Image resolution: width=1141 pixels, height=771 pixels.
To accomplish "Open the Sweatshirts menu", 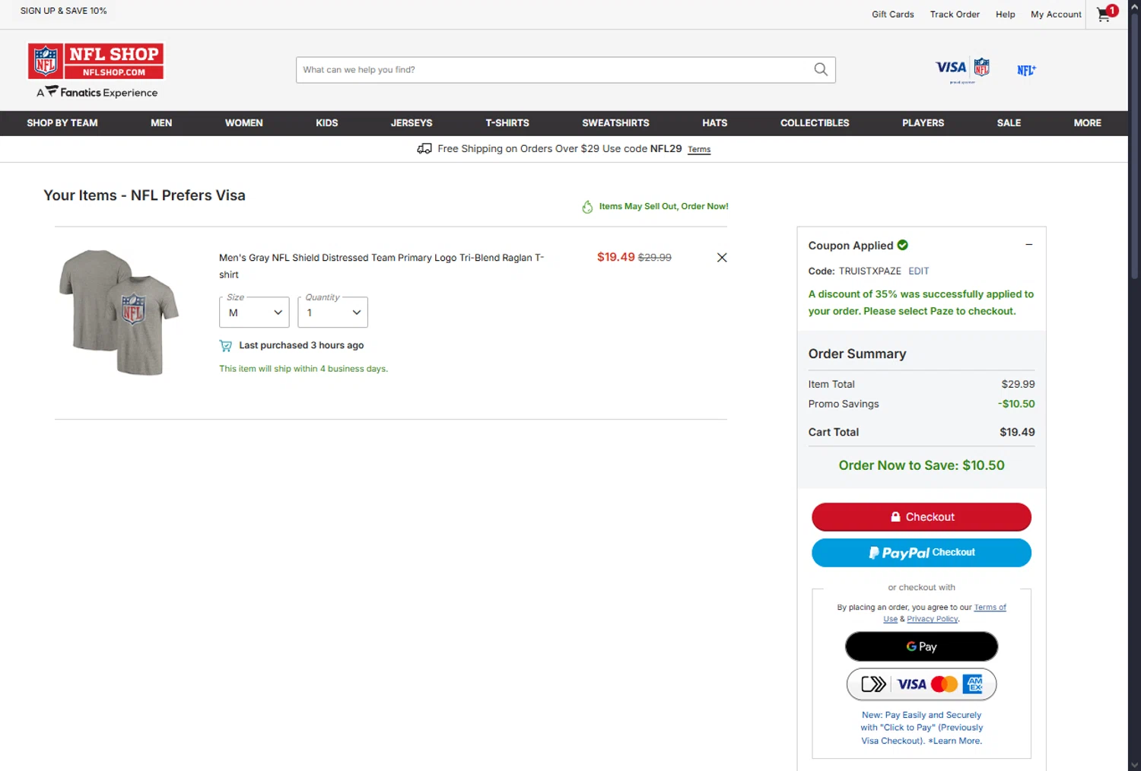I will [x=615, y=123].
